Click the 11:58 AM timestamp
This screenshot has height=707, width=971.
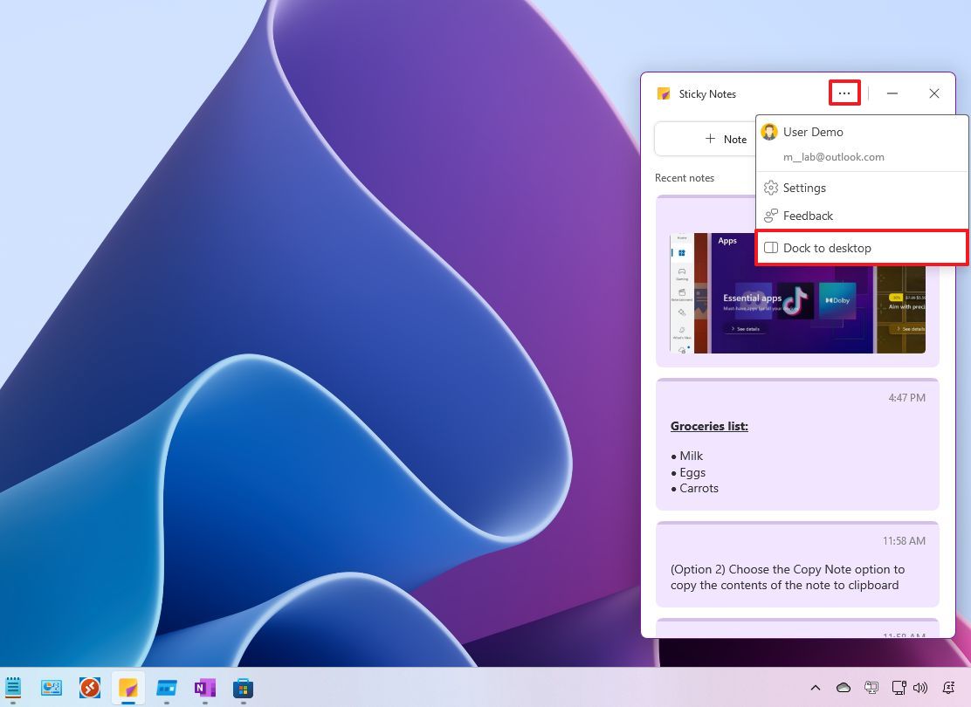(904, 540)
